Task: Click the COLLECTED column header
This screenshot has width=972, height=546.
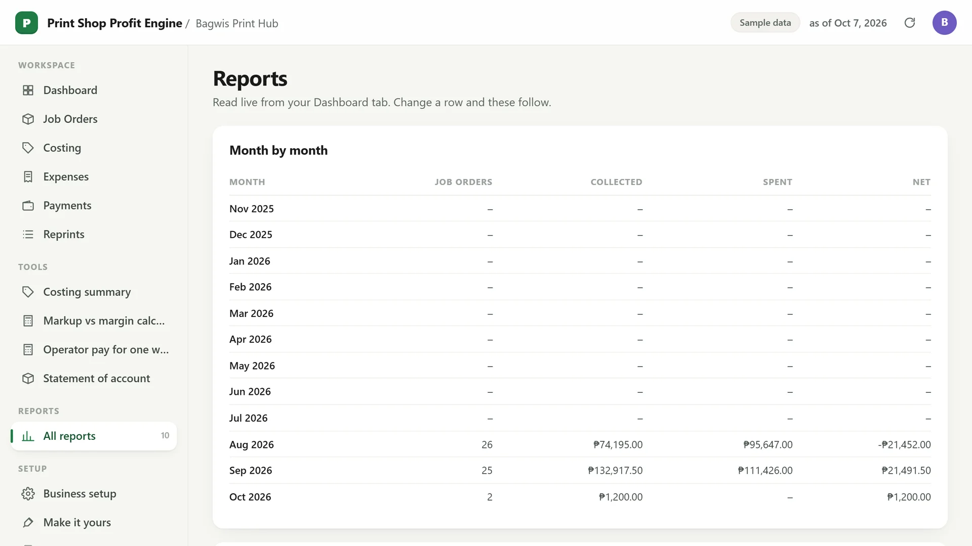Action: tap(616, 182)
